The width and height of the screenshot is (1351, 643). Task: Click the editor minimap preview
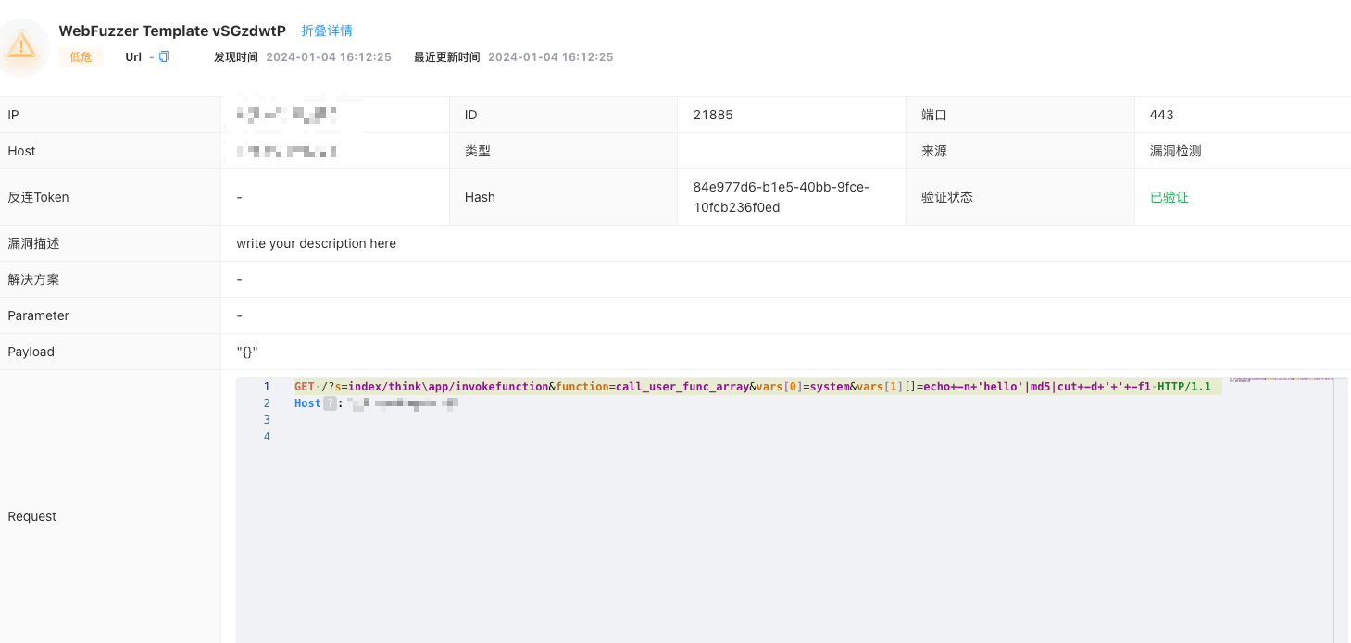(1281, 380)
